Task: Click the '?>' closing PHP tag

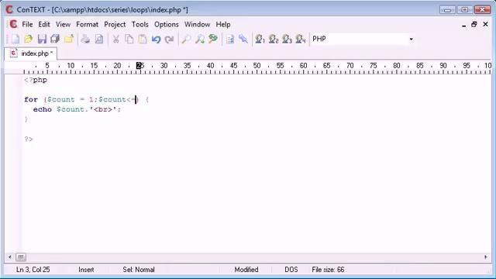Action: coord(29,139)
